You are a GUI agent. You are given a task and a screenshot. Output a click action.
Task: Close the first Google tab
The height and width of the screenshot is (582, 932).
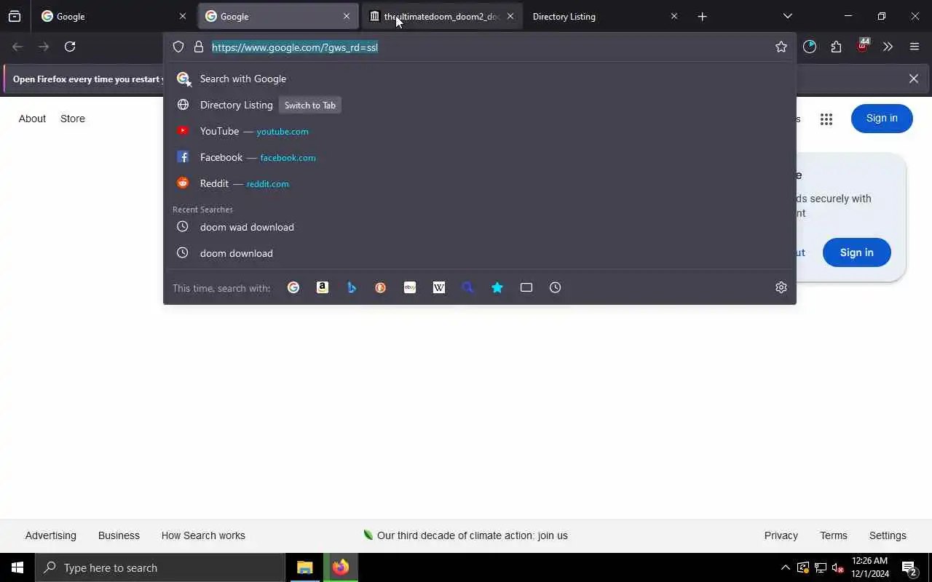point(183,16)
